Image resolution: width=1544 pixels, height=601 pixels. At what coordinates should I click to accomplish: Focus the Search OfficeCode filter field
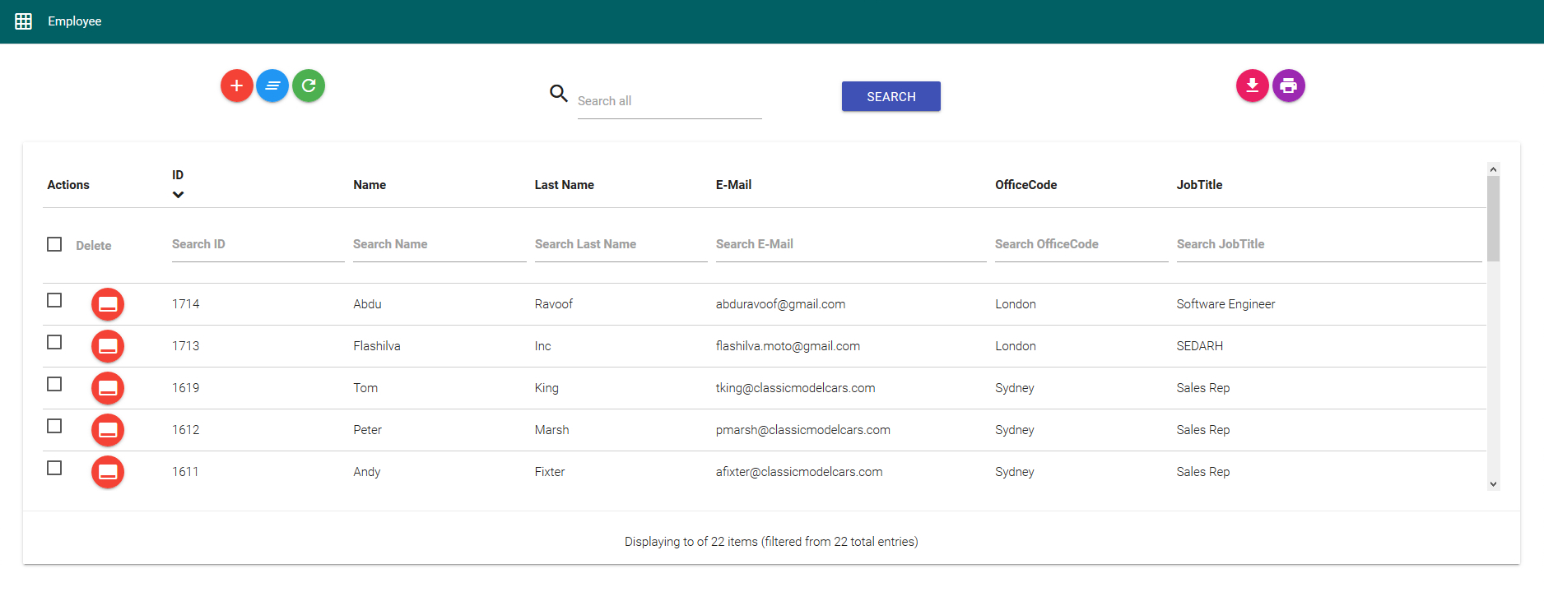(x=1081, y=245)
